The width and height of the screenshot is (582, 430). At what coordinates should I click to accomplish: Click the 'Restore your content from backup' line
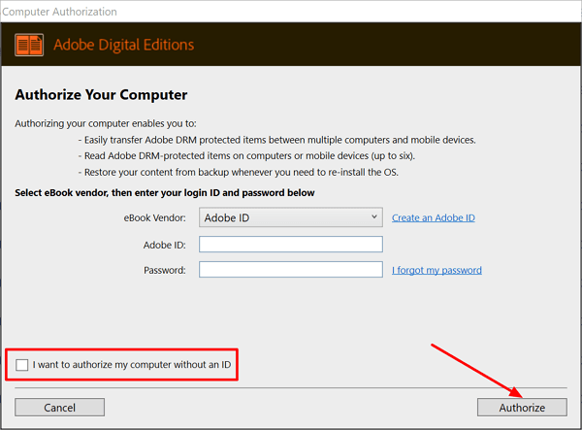[x=238, y=173]
